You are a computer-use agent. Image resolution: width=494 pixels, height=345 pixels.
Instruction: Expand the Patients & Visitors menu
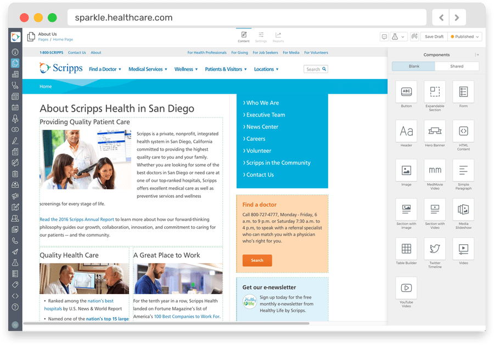[226, 69]
